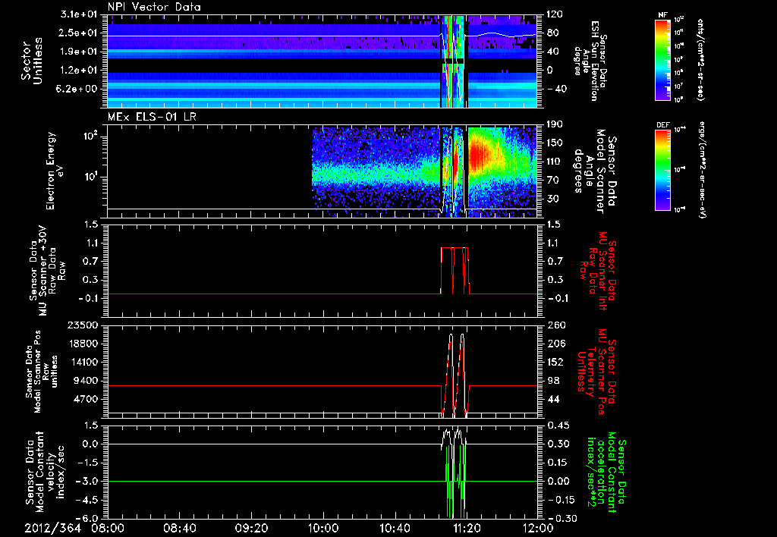Click the 120 tick on Sun Elevation axis

pos(555,14)
